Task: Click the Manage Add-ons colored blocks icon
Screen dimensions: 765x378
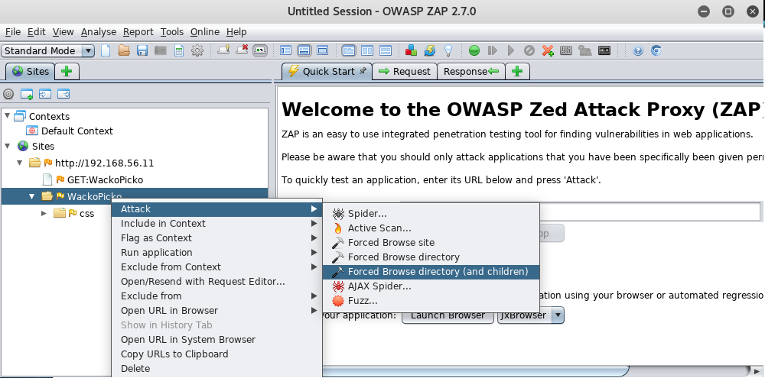Action: point(411,50)
